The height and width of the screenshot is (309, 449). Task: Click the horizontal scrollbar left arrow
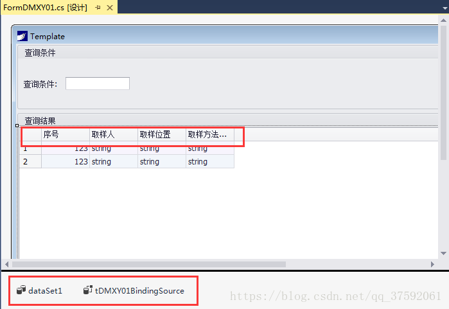click(x=6, y=264)
